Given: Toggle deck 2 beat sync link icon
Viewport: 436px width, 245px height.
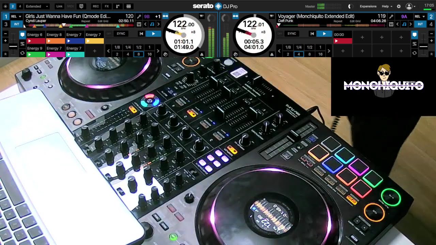Looking at the screenshot, I should tap(236, 16).
